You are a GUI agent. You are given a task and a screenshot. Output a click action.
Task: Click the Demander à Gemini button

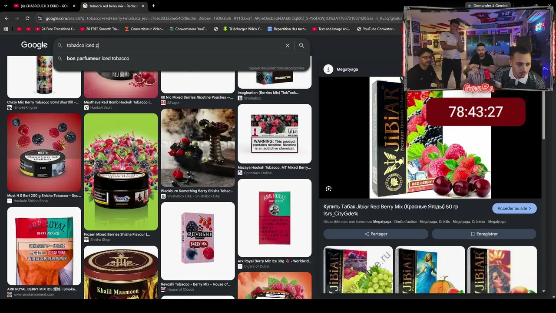487,6
